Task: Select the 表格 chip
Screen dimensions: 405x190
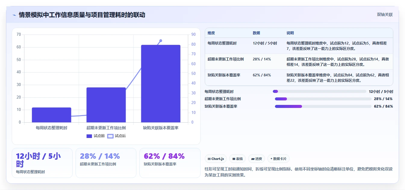Action: pyautogui.click(x=238, y=159)
